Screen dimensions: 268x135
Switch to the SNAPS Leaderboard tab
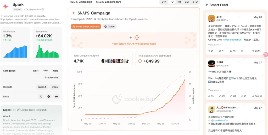[109, 2]
